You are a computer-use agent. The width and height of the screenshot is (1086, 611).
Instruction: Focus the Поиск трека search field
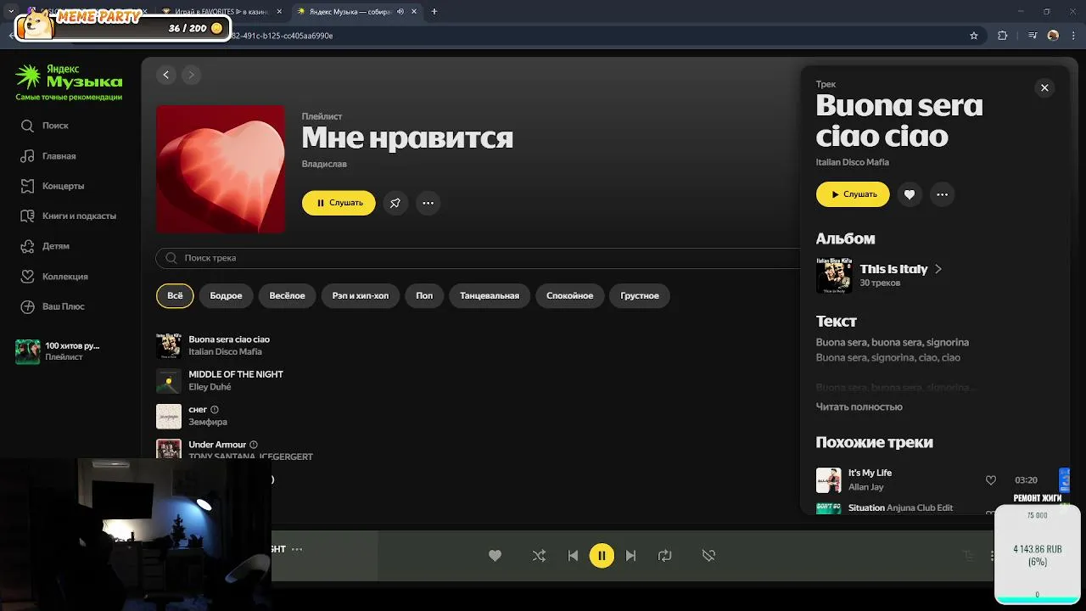pyautogui.click(x=479, y=258)
